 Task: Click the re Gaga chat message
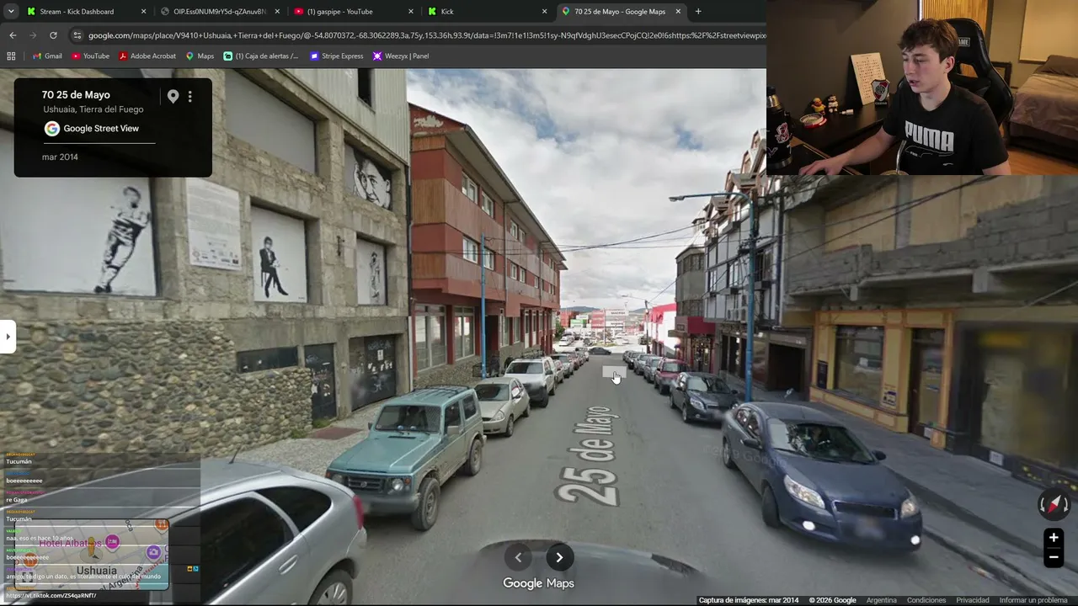tap(17, 500)
